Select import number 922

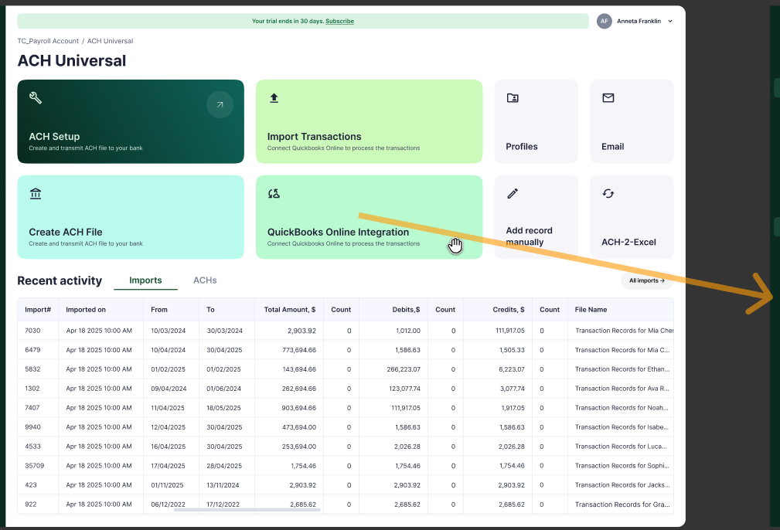pos(31,505)
